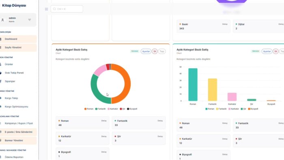Toggle Karikatür in the donut chart legend

coord(113,109)
